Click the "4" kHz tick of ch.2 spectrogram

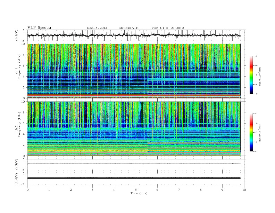pyautogui.click(x=24, y=134)
